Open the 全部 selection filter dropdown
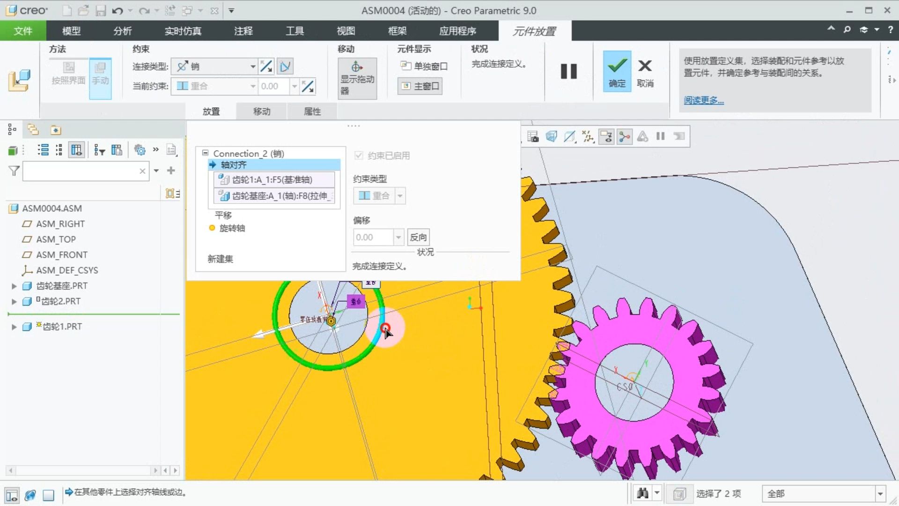This screenshot has width=899, height=506. pos(880,494)
